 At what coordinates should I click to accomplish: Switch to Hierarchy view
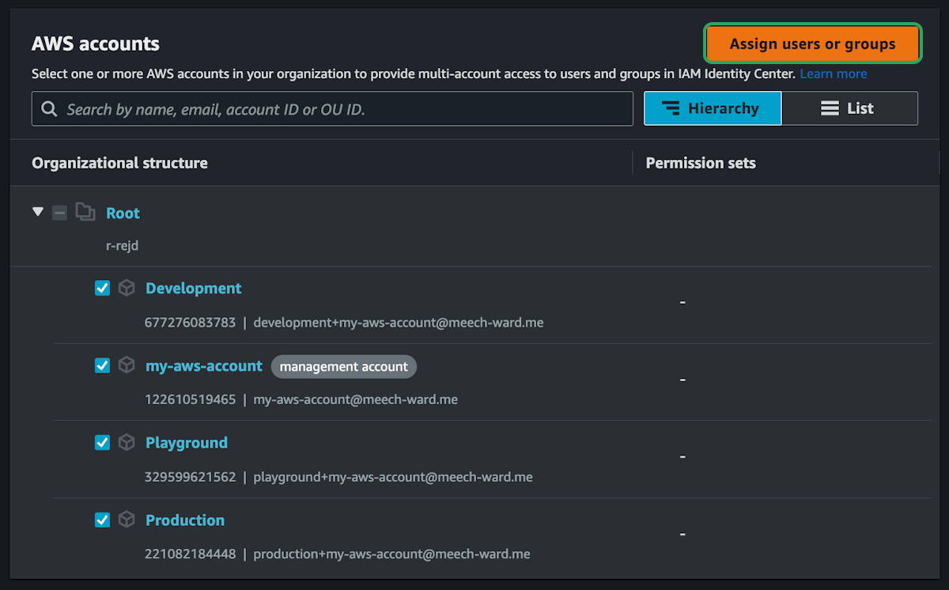pyautogui.click(x=713, y=108)
